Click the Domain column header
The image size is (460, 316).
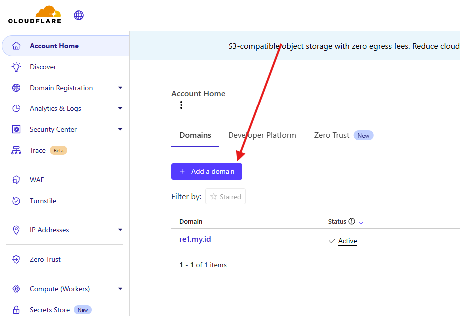pyautogui.click(x=191, y=222)
